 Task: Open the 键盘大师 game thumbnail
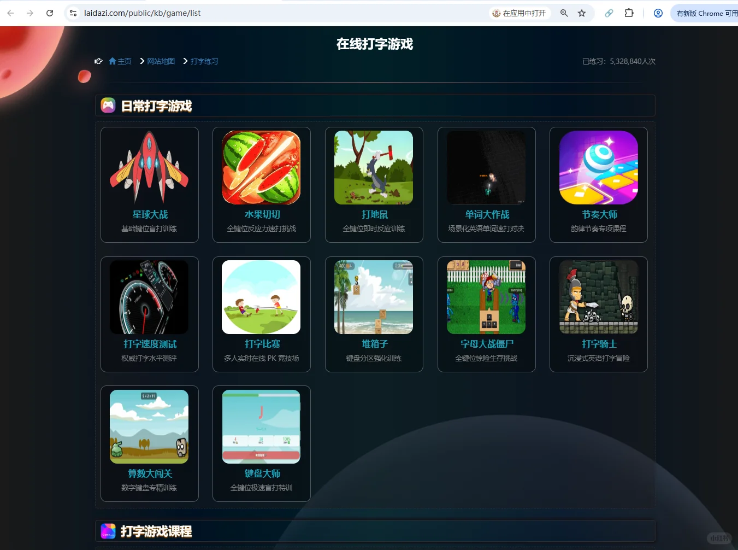pos(261,426)
